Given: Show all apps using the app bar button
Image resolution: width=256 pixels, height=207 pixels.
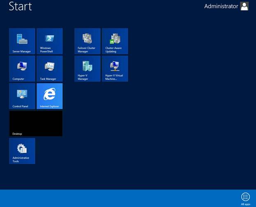Looking at the screenshot, I should pyautogui.click(x=245, y=199).
